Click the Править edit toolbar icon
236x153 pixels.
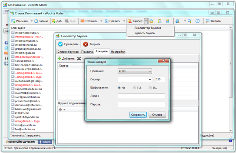coord(107,21)
